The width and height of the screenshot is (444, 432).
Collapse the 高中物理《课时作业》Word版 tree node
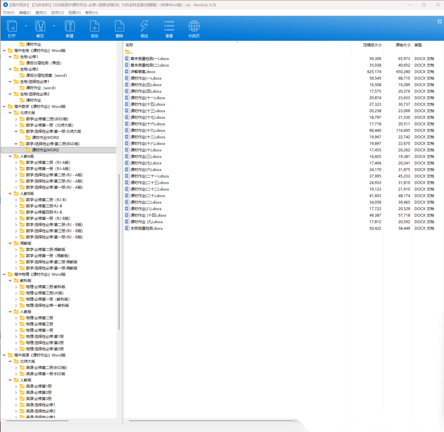pos(4,274)
